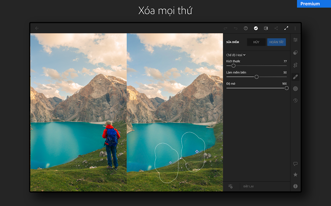Open the three-dot overflow menu

point(295,28)
